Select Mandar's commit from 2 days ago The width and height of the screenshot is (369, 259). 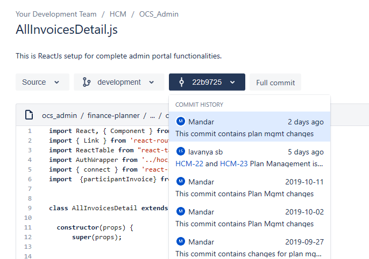click(x=250, y=127)
